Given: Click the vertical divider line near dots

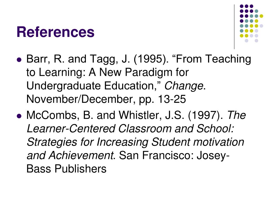Looking at the screenshot, I should point(234,27).
